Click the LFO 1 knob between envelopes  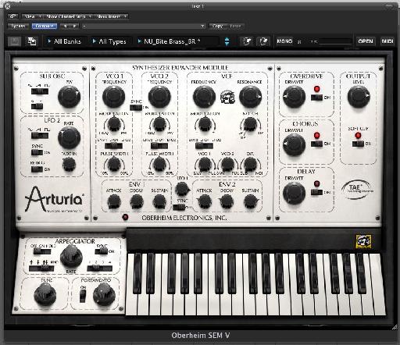click(182, 189)
